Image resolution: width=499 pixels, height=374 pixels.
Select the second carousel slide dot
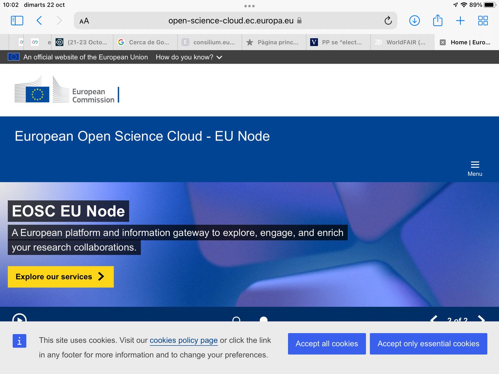(264, 320)
